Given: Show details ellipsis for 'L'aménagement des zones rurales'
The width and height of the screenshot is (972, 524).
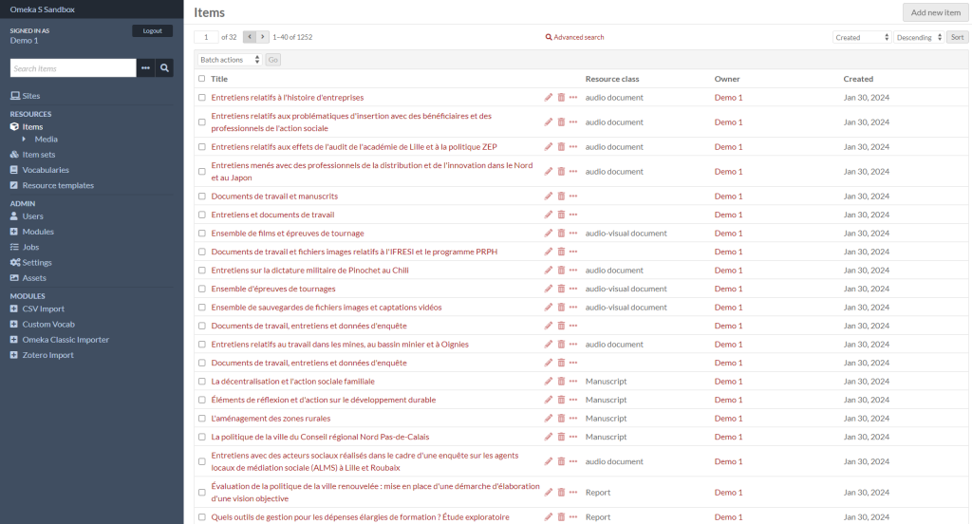Looking at the screenshot, I should pos(573,419).
